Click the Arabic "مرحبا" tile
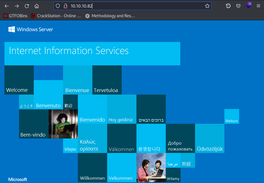 [173, 160]
